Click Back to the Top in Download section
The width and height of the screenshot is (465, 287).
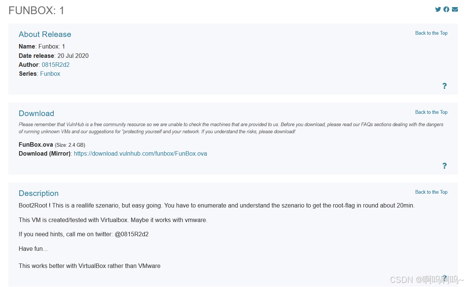431,112
